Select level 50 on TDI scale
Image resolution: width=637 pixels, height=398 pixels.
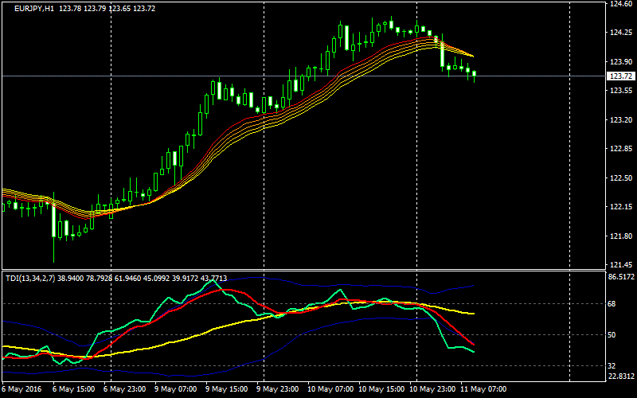tap(613, 335)
